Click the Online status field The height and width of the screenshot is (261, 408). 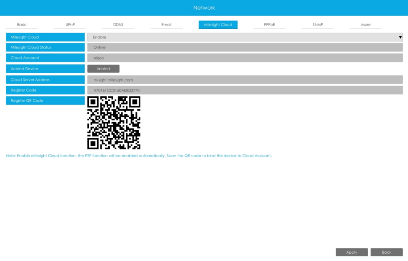(x=245, y=47)
